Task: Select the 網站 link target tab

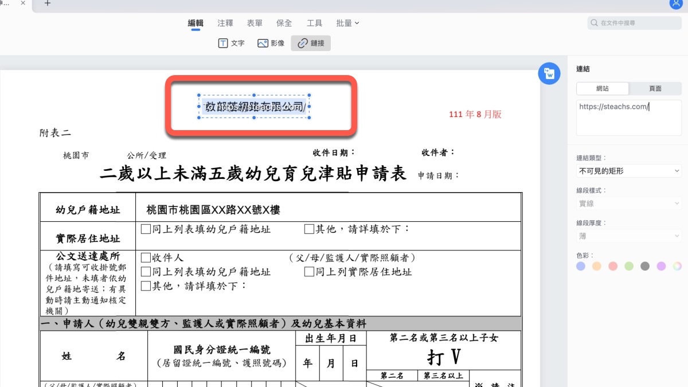Action: 603,88
